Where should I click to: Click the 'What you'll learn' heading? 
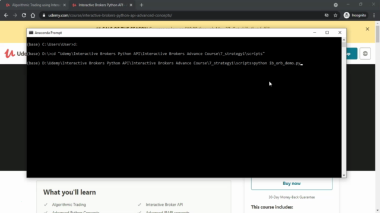(x=69, y=192)
